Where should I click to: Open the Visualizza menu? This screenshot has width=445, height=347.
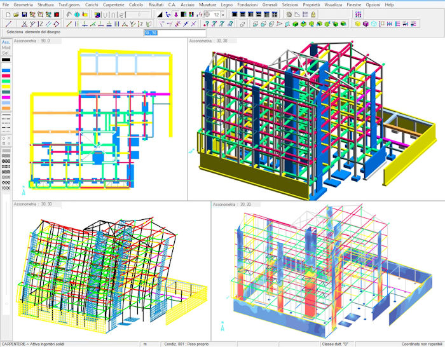pos(332,4)
